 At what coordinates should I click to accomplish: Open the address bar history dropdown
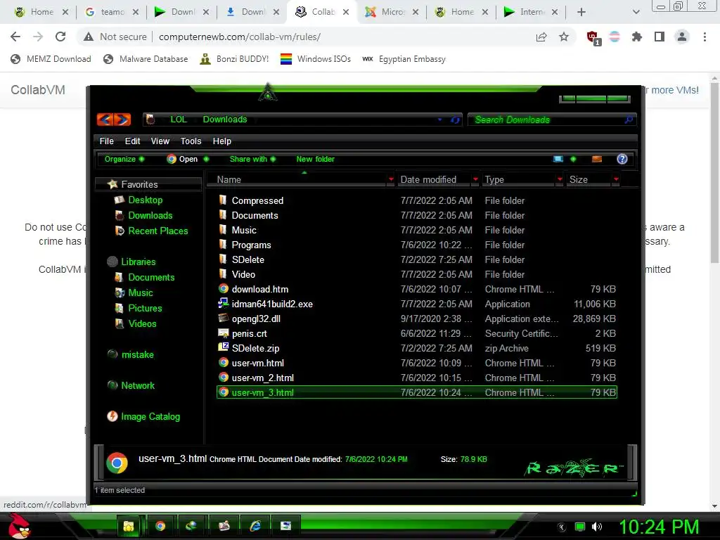point(439,120)
